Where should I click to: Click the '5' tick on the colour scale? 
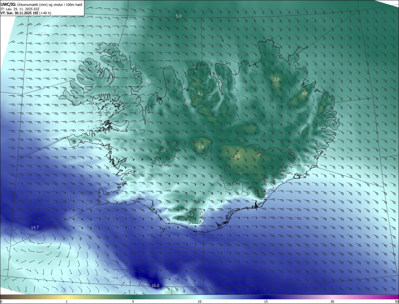click(x=133, y=302)
